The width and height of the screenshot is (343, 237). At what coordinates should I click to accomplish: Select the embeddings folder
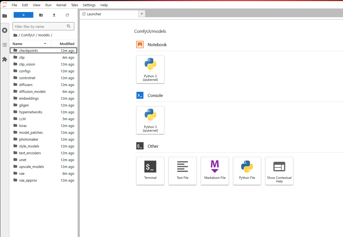coord(43,98)
